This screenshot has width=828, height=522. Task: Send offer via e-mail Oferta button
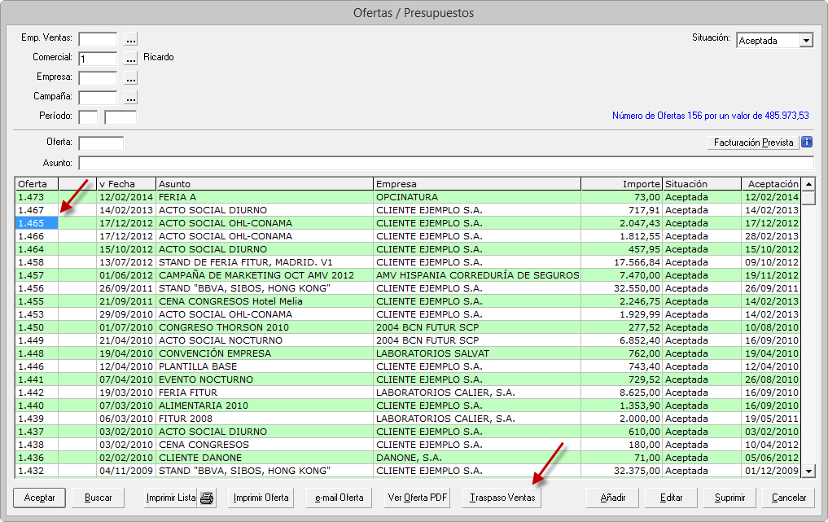coord(339,498)
